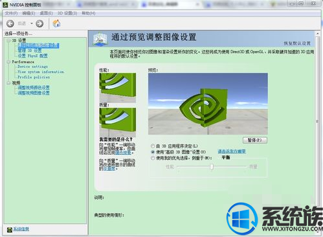323x237 pixels.
Task: Click the performance-quality slider handle
Action: pos(212,166)
